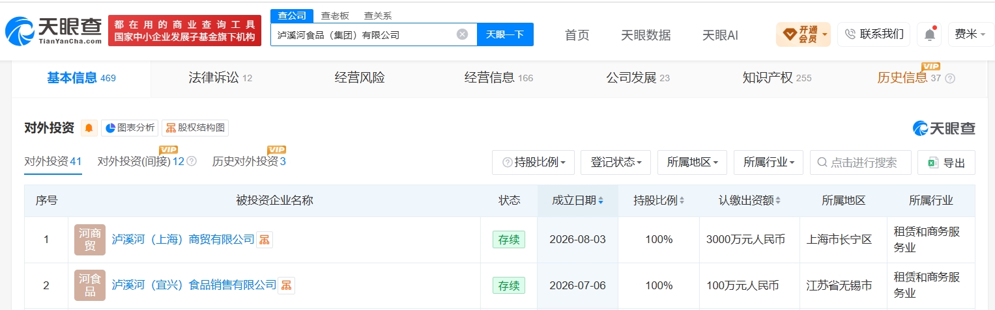The image size is (995, 310).
Task: Click help icon beside 历史信息
Action: [x=950, y=79]
